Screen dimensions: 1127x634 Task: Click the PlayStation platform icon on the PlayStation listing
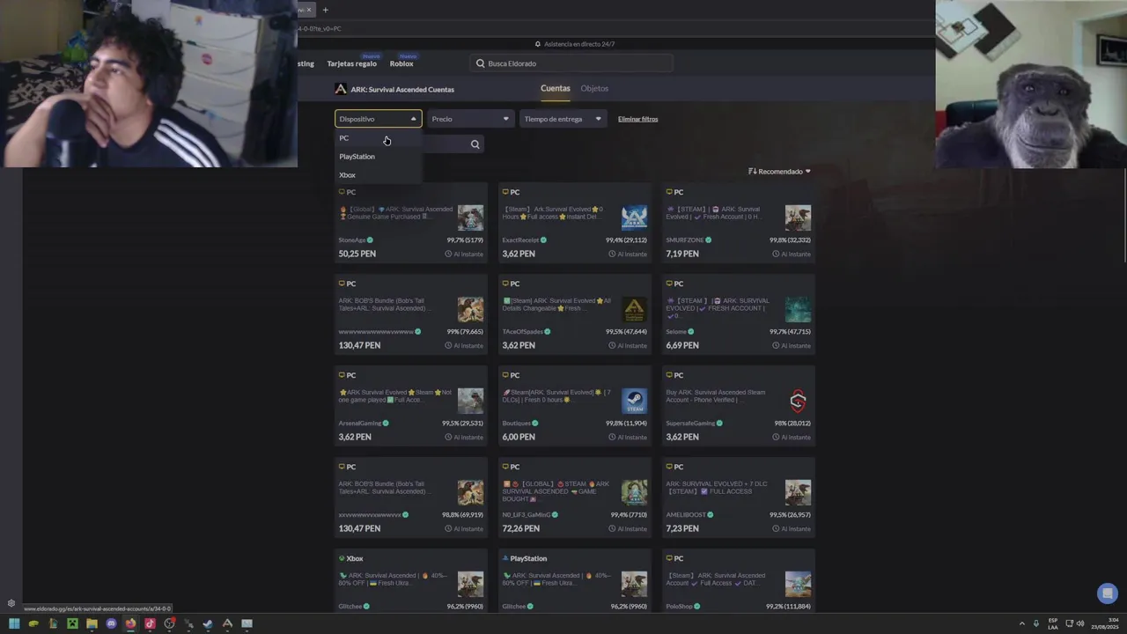pos(505,558)
